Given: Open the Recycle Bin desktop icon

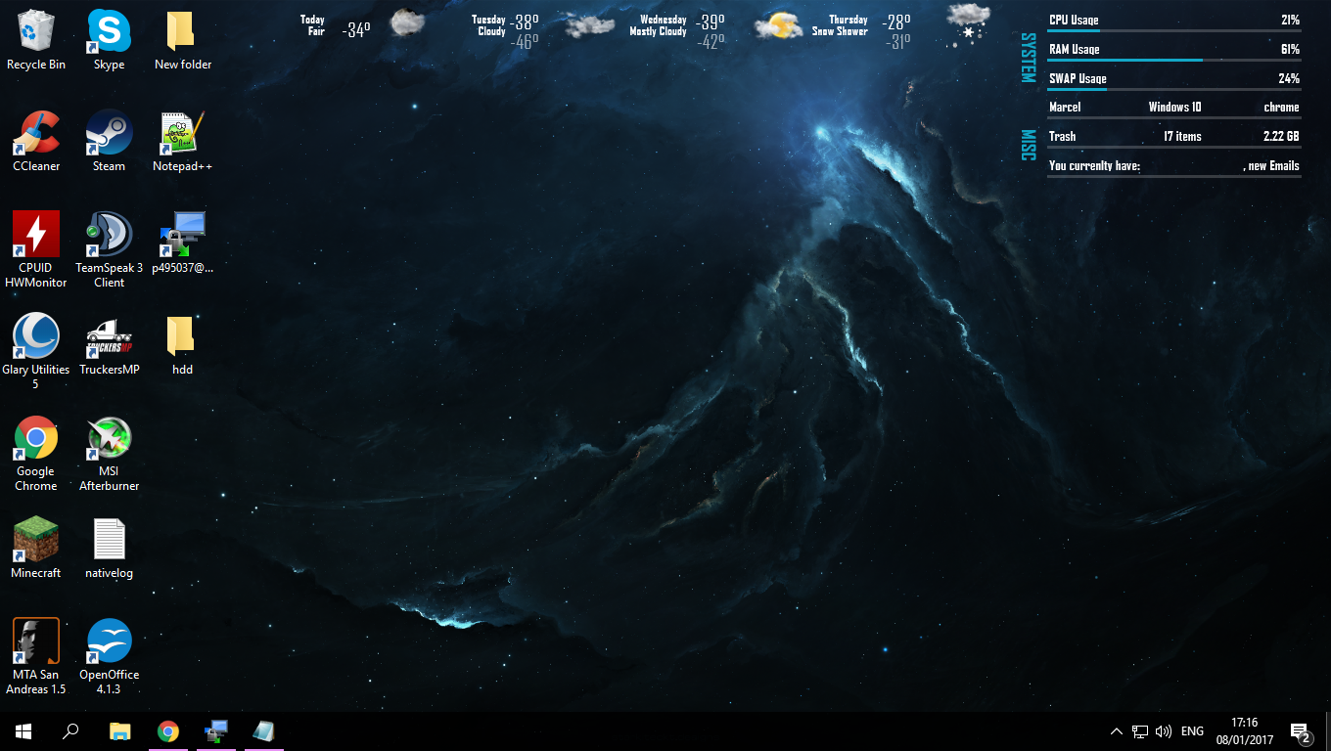Looking at the screenshot, I should [36, 40].
